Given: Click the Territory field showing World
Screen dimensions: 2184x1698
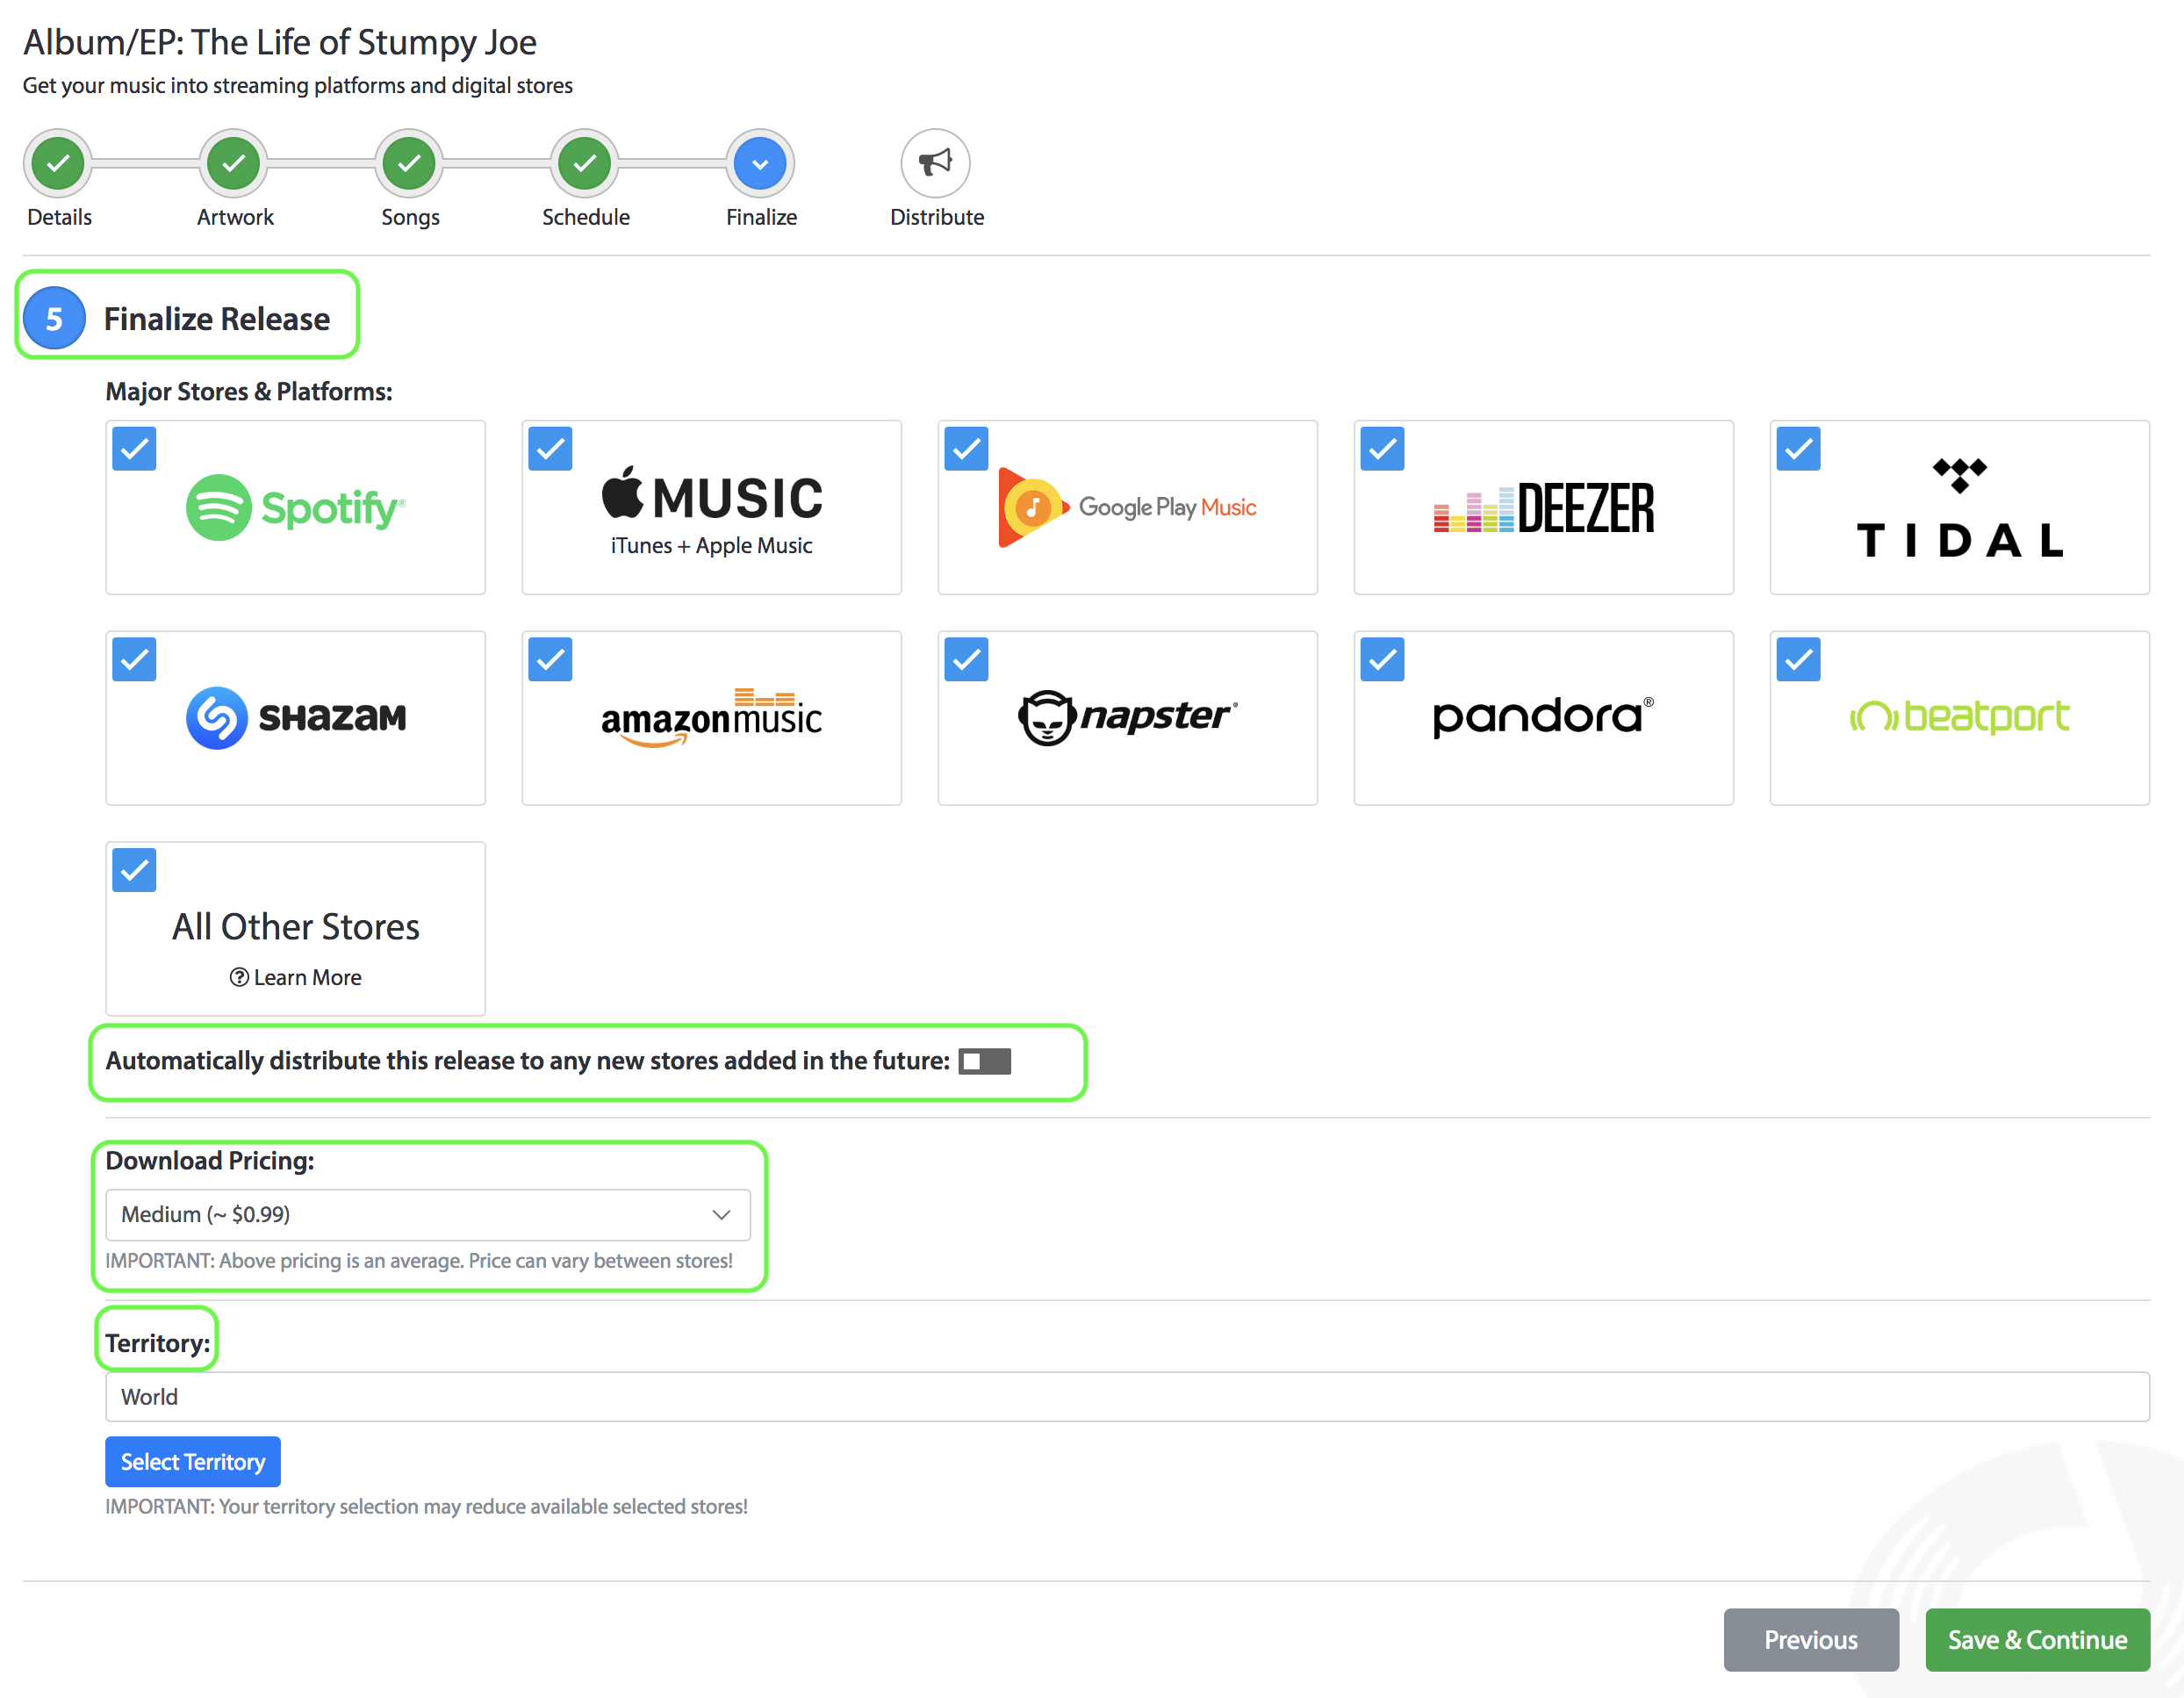Looking at the screenshot, I should 1128,1397.
